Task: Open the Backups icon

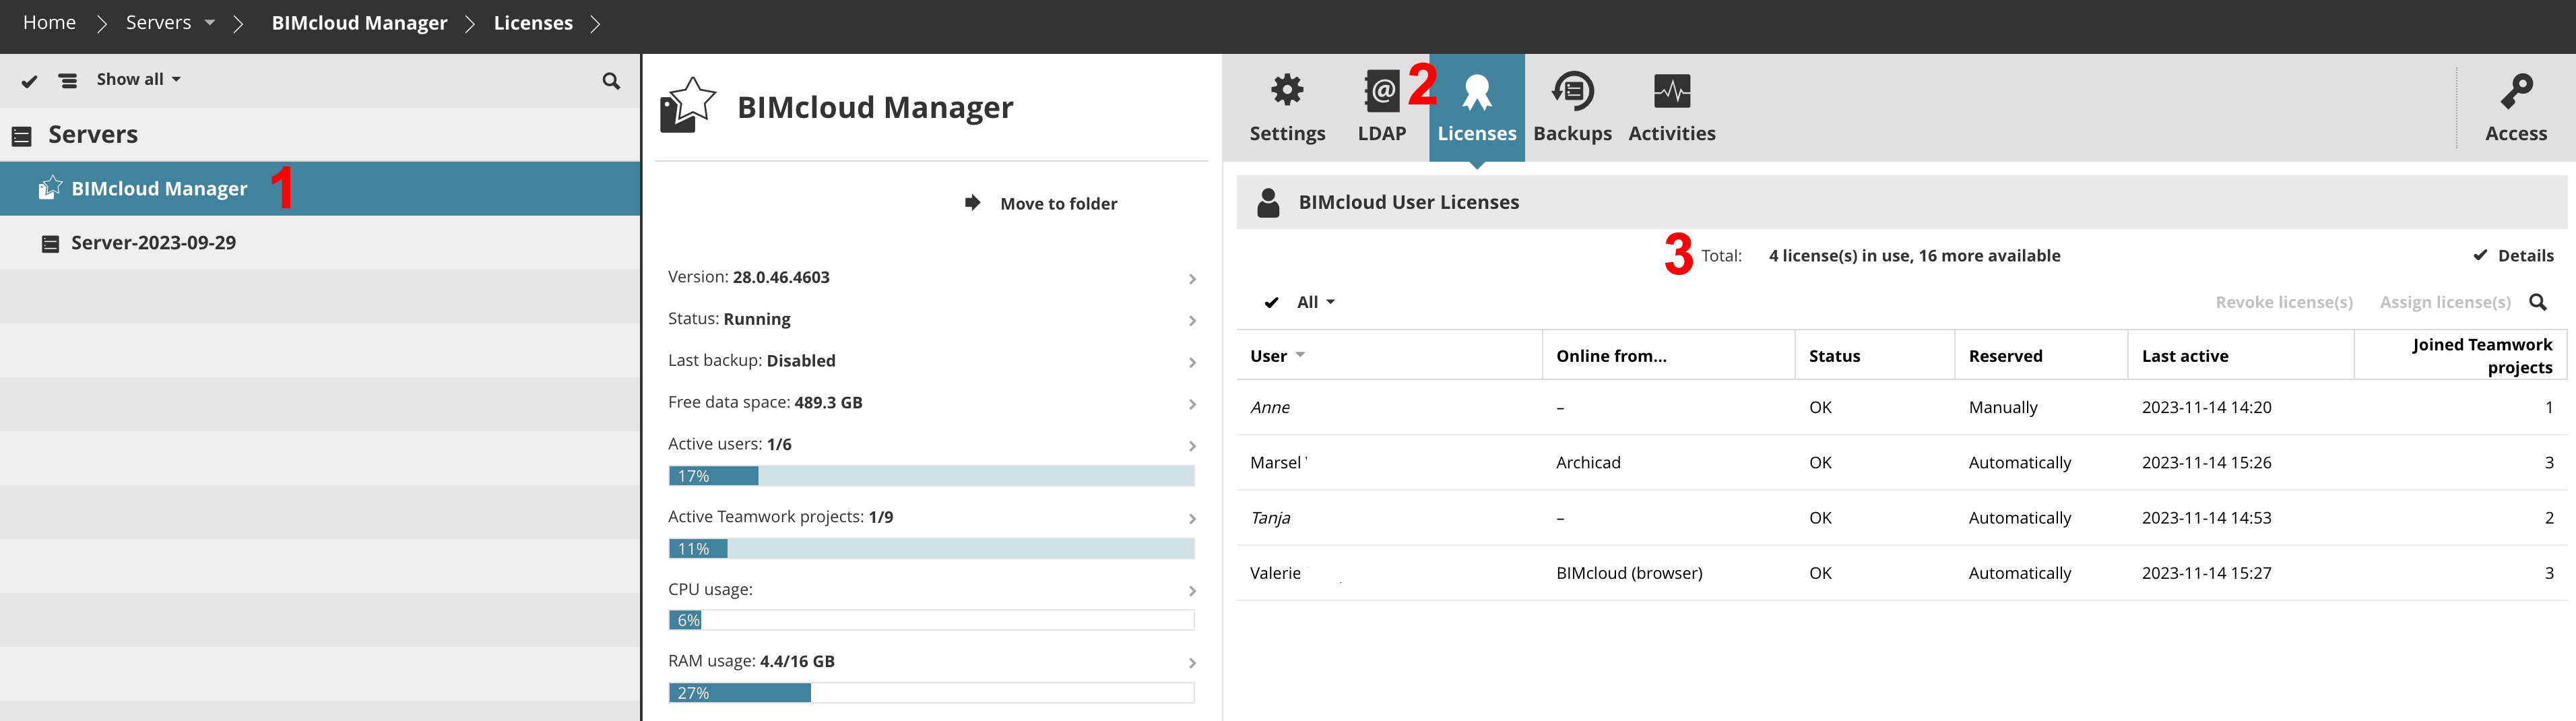Action: (1572, 91)
